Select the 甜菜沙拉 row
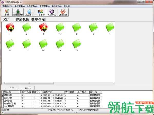The height and width of the screenshot is (115, 154). (52, 95)
